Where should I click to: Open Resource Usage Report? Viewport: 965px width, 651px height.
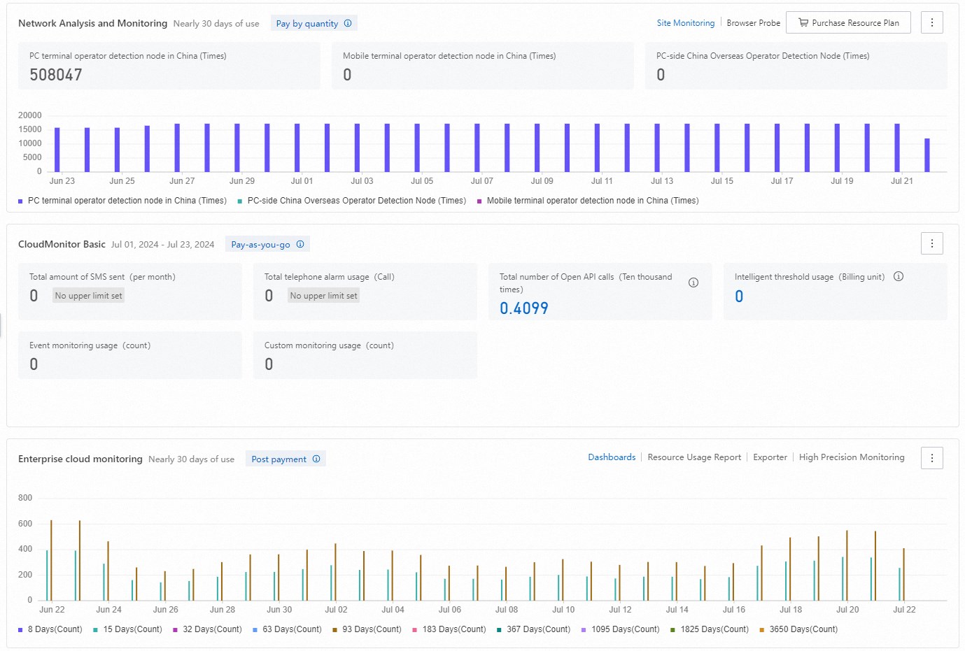(x=694, y=457)
